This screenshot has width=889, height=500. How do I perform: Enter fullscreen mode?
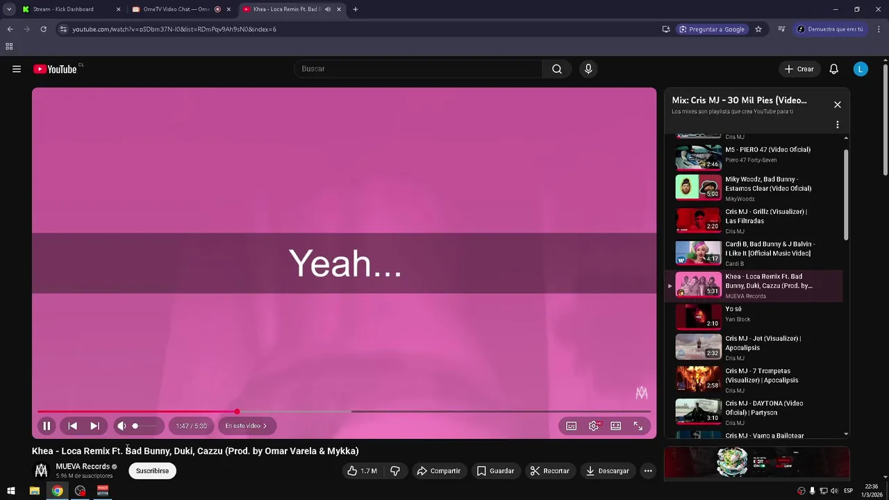point(638,426)
